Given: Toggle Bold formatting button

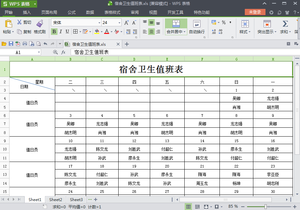Looking at the screenshot, I should pos(54,31).
